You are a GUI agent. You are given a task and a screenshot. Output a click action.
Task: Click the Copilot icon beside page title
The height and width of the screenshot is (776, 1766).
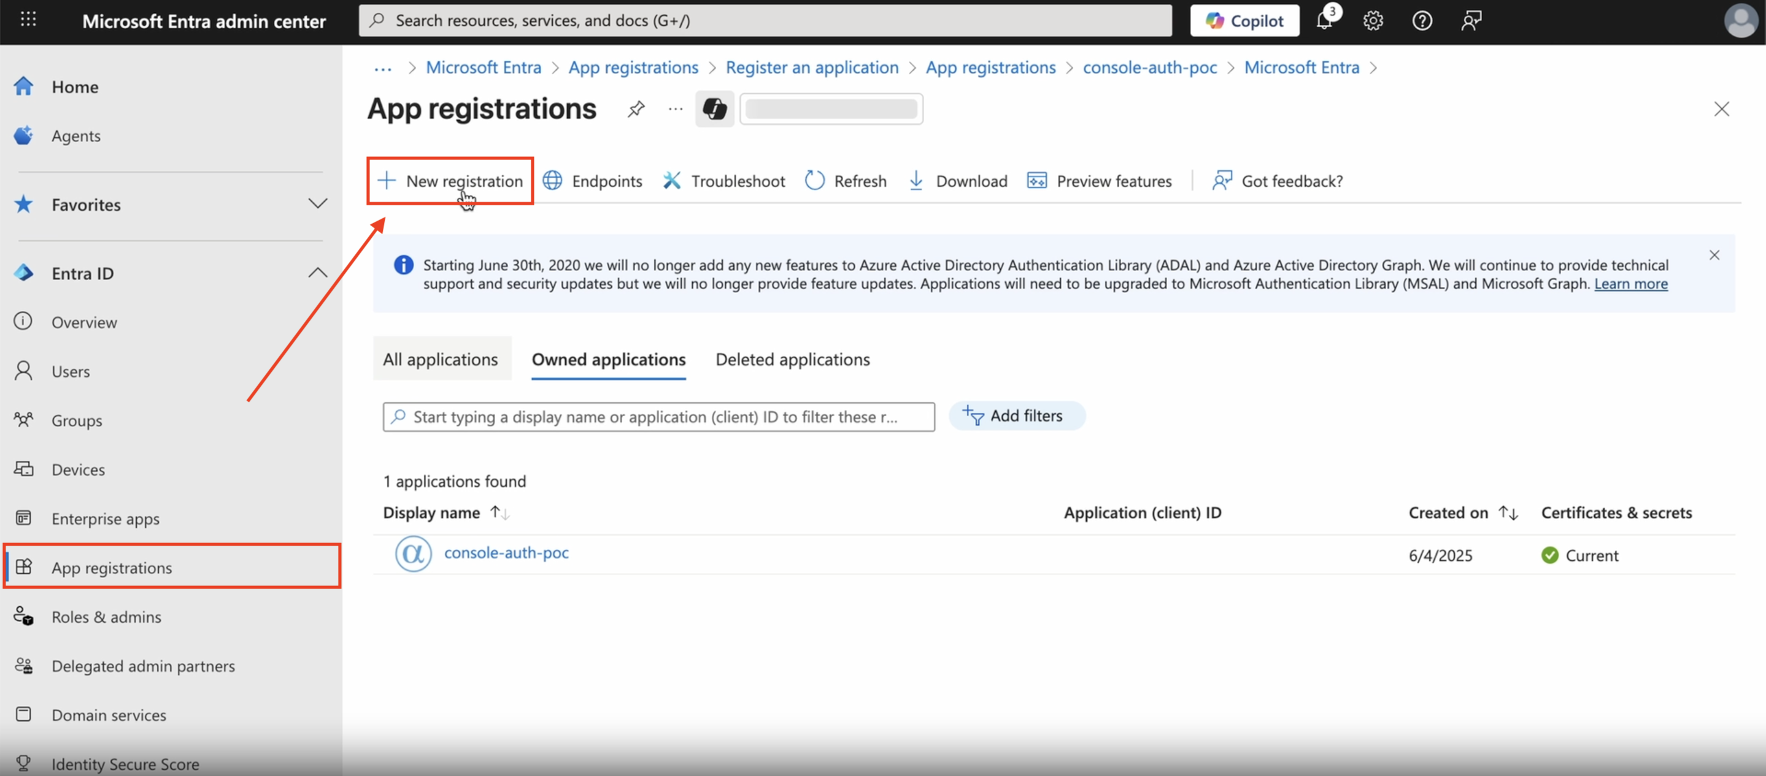pyautogui.click(x=714, y=109)
